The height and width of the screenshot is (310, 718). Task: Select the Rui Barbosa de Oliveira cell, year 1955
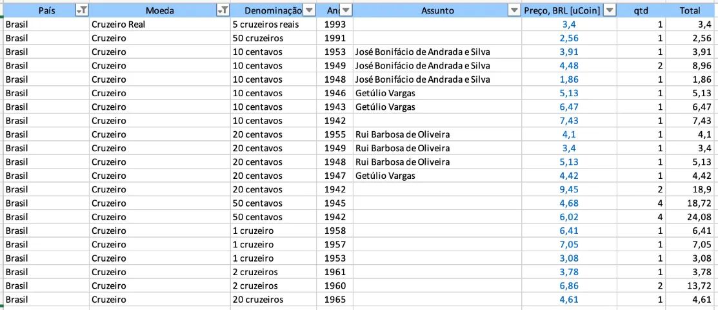(x=437, y=134)
